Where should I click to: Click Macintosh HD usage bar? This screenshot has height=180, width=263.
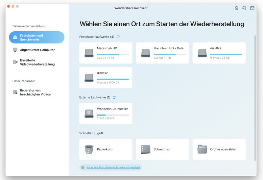pos(113,54)
